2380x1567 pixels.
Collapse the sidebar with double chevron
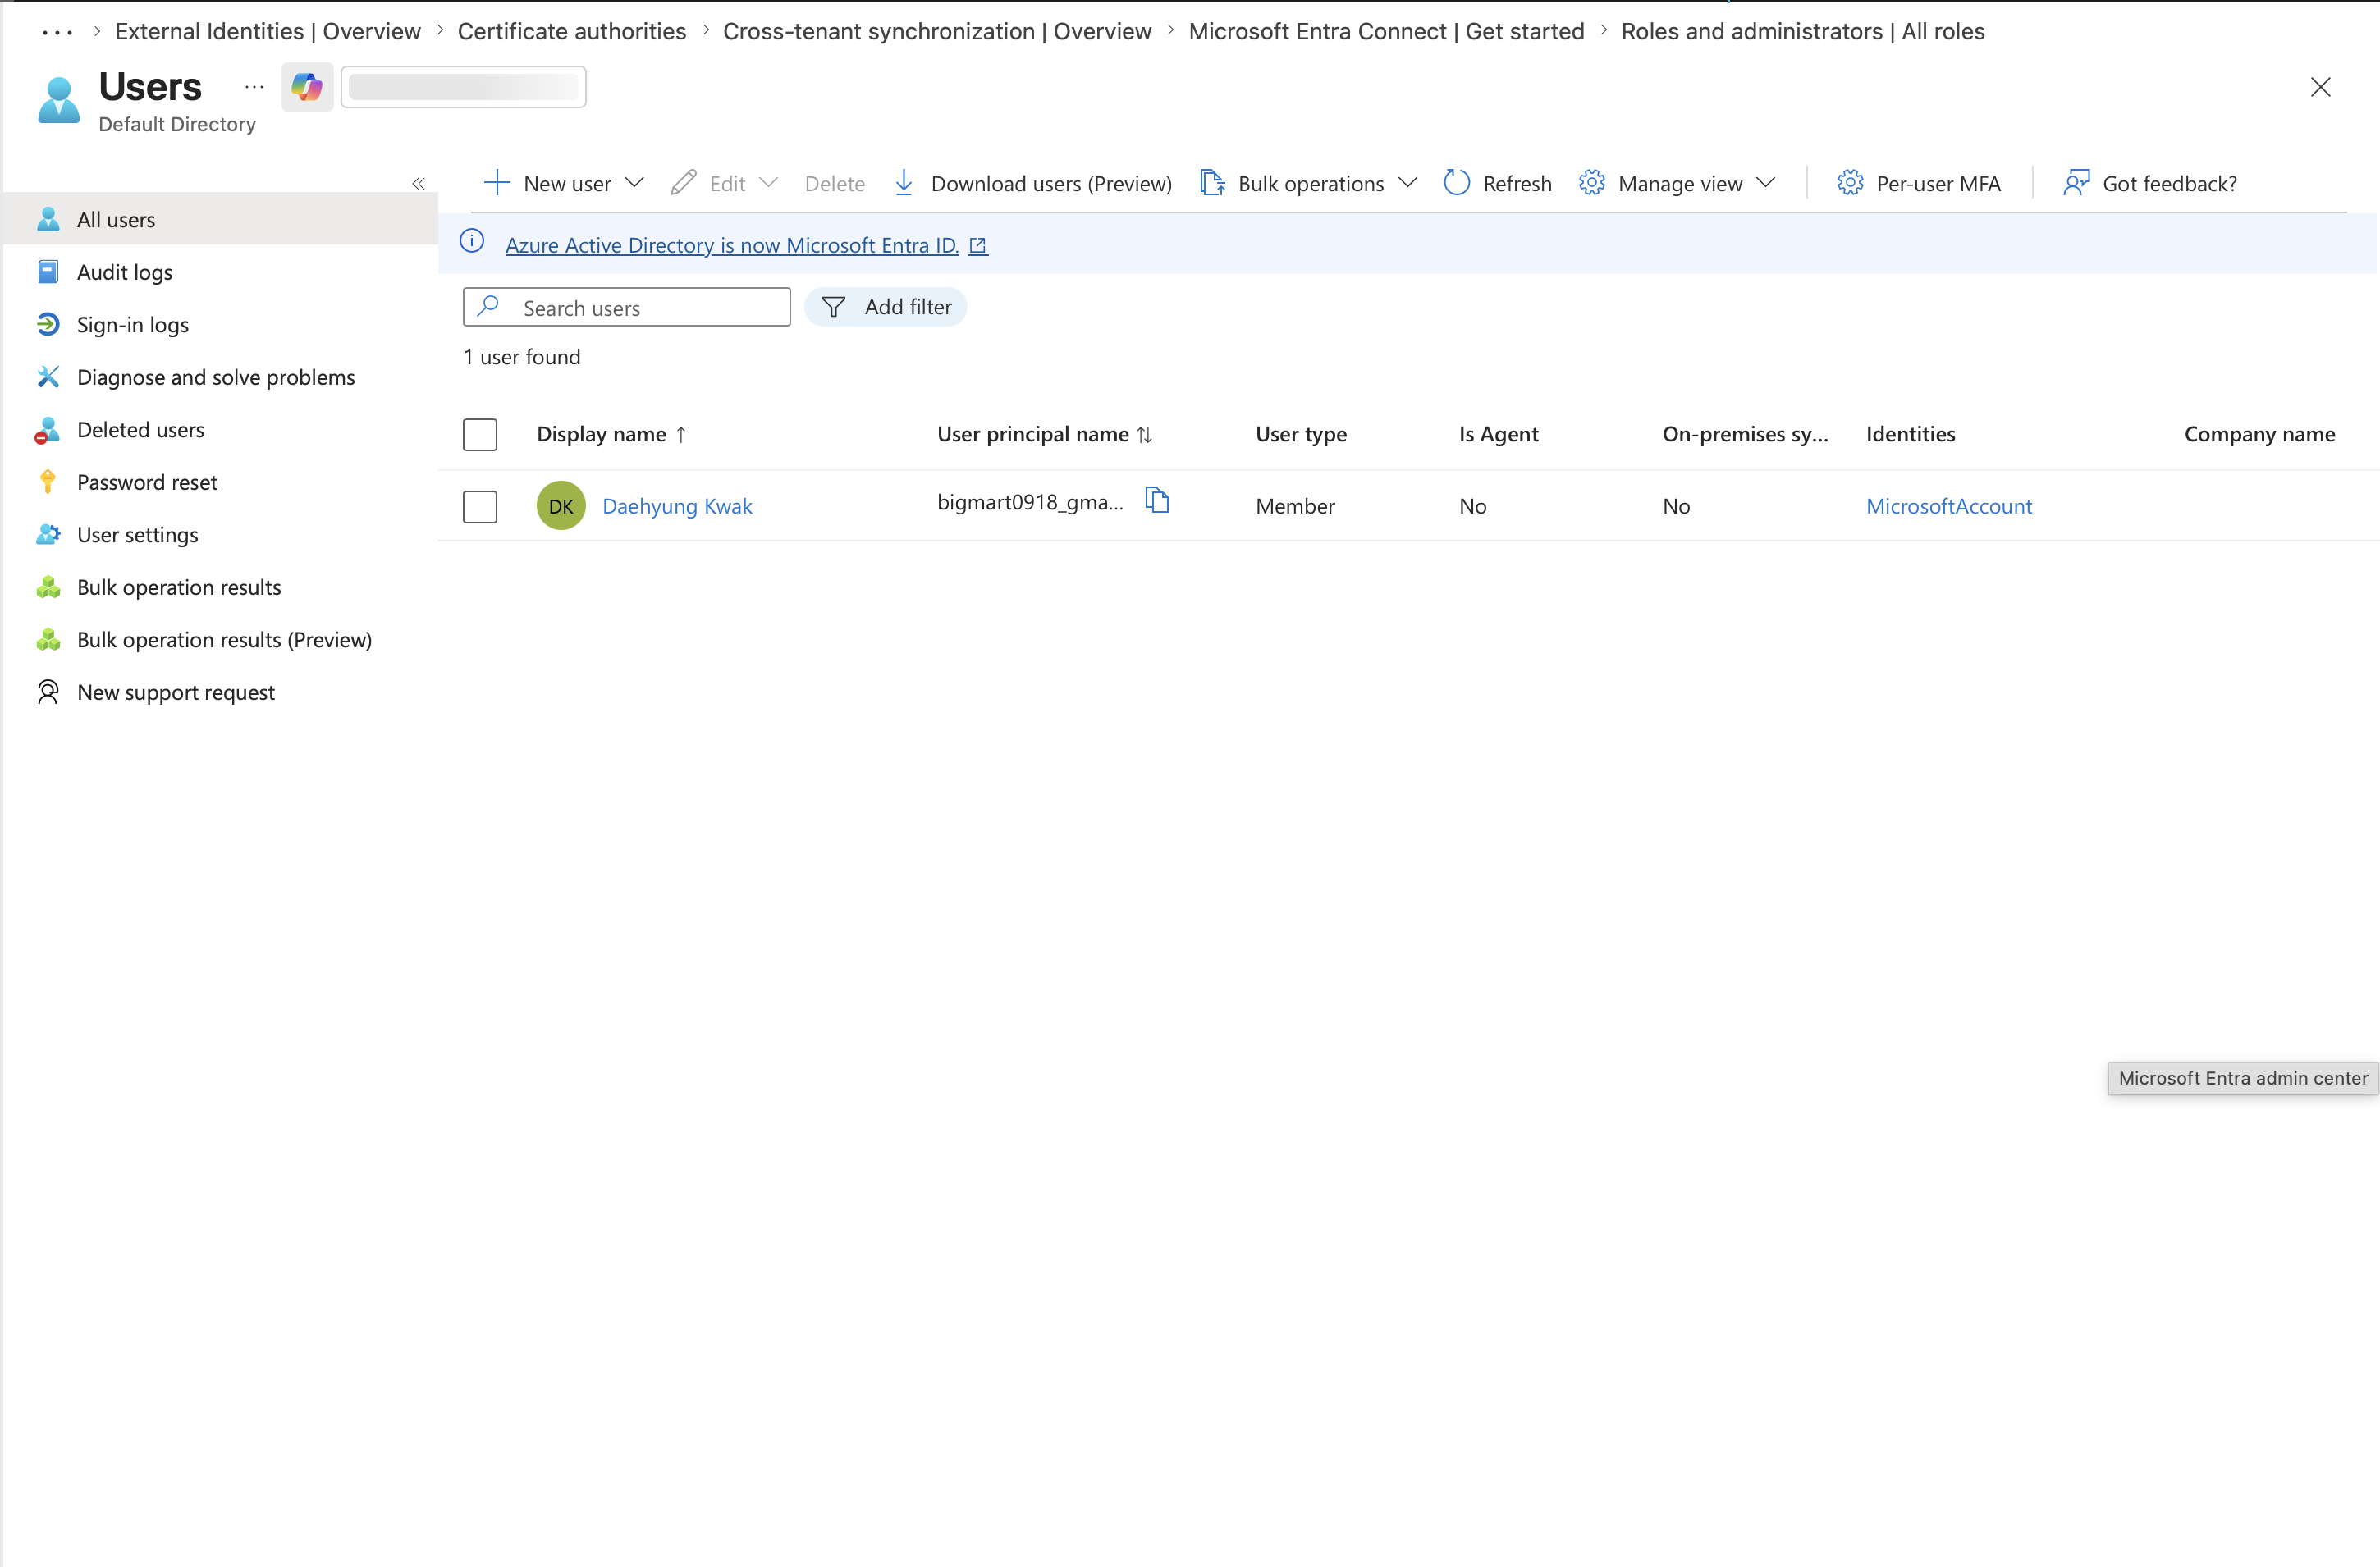419,184
